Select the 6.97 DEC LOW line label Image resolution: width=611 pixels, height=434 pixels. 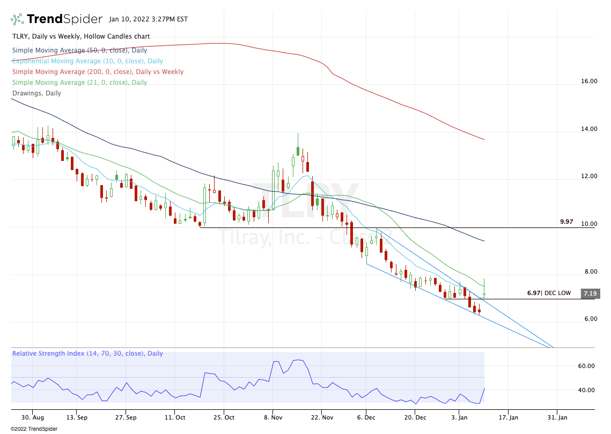tap(549, 293)
